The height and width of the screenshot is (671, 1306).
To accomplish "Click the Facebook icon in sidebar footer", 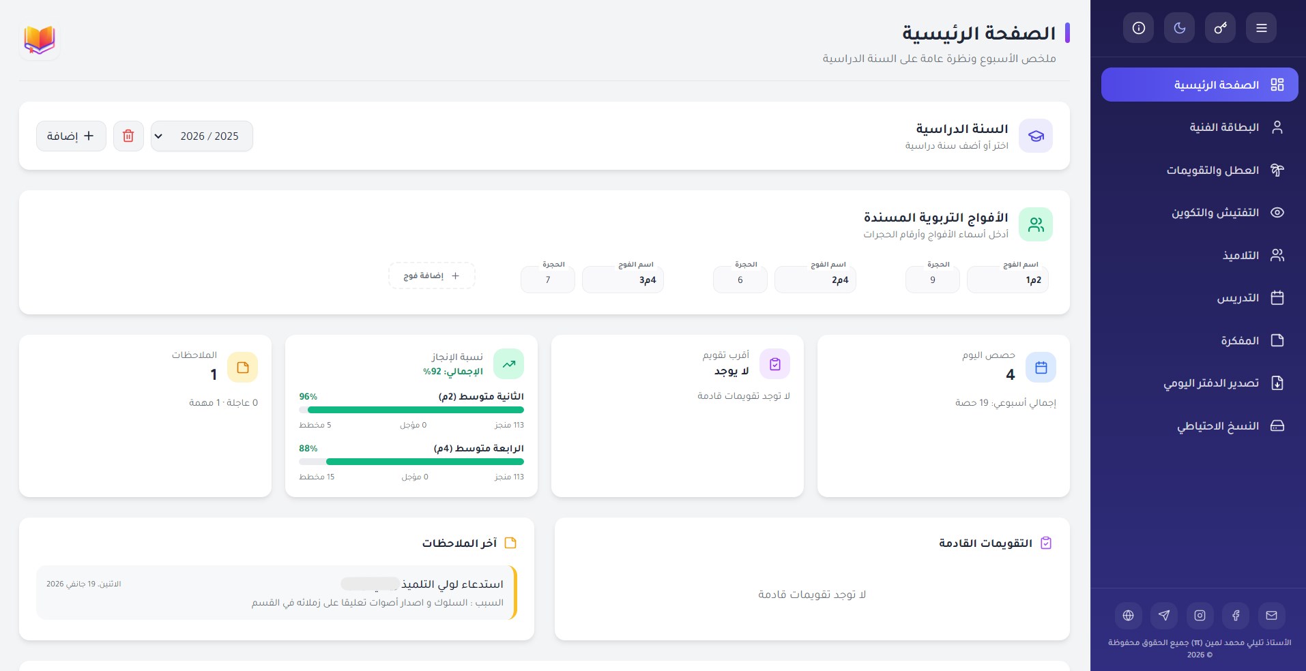I will [1236, 615].
